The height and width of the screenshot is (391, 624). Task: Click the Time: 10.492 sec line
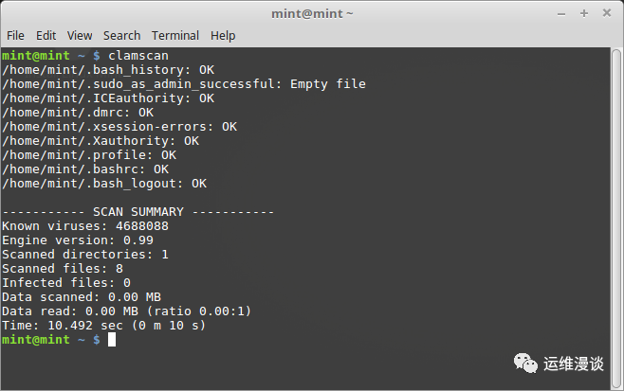tap(104, 326)
